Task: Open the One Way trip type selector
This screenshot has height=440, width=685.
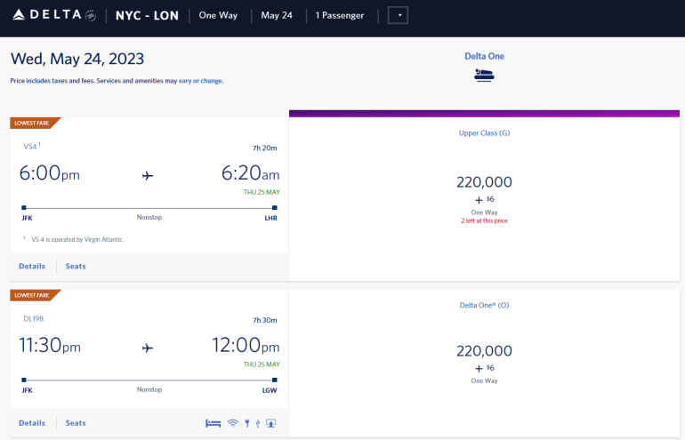Action: pyautogui.click(x=219, y=16)
